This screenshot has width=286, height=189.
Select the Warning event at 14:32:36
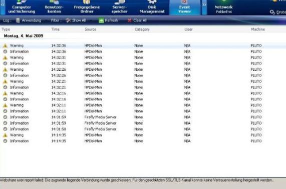coord(143,45)
